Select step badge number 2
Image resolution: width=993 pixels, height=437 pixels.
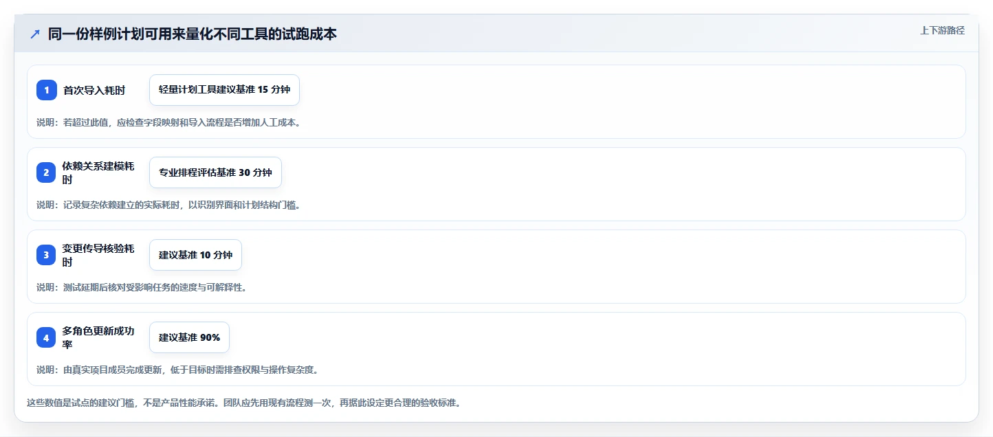[47, 172]
